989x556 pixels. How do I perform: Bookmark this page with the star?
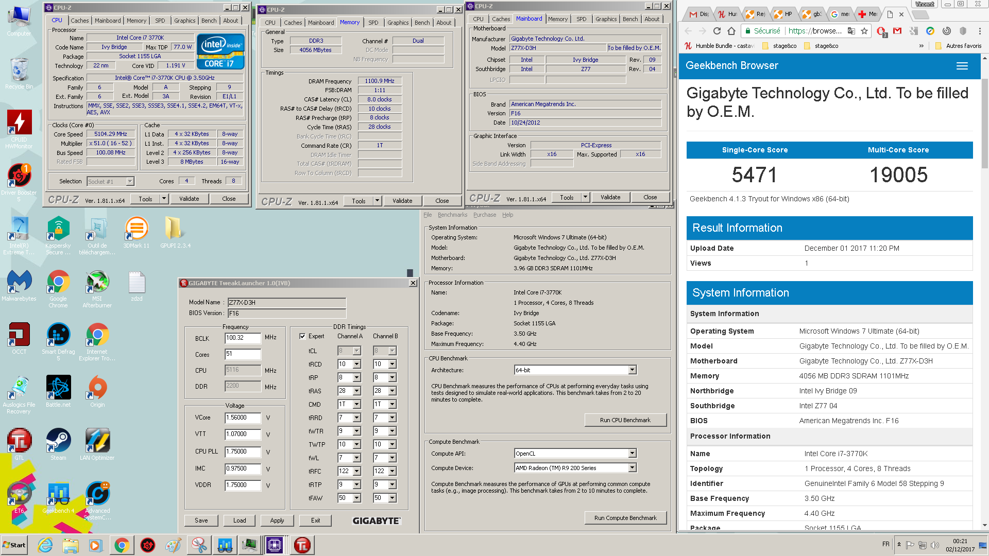click(x=864, y=31)
